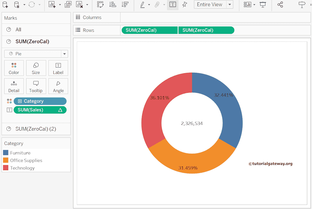Select the SUM(ZeroCal) (2) marks tab
The image size is (312, 209).
coord(36,129)
